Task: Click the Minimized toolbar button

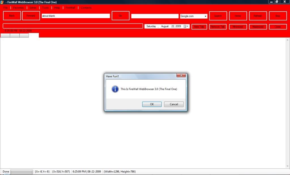Action: click(238, 27)
